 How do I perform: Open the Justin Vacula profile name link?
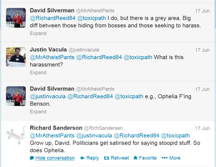pos(48,50)
